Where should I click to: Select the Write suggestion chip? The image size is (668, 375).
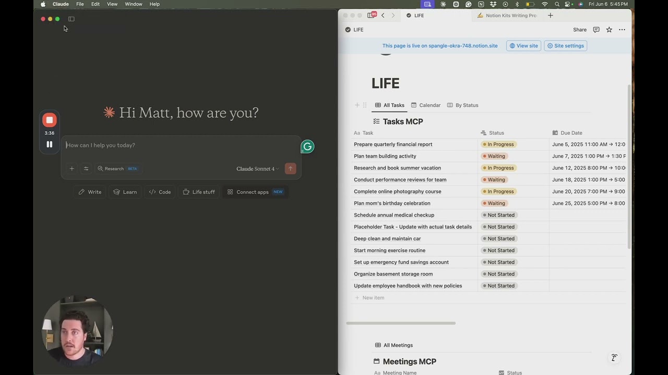pos(90,192)
